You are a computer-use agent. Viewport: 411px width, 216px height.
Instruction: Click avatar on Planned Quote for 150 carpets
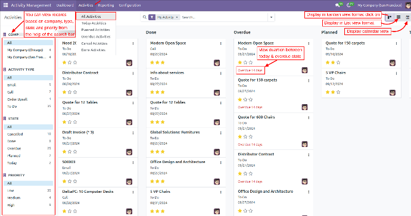tap(393, 63)
